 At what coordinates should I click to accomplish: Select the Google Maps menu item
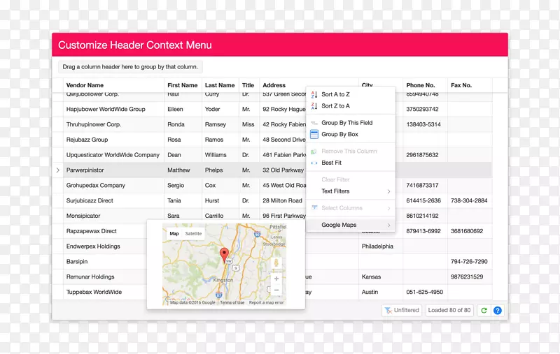tap(351, 225)
